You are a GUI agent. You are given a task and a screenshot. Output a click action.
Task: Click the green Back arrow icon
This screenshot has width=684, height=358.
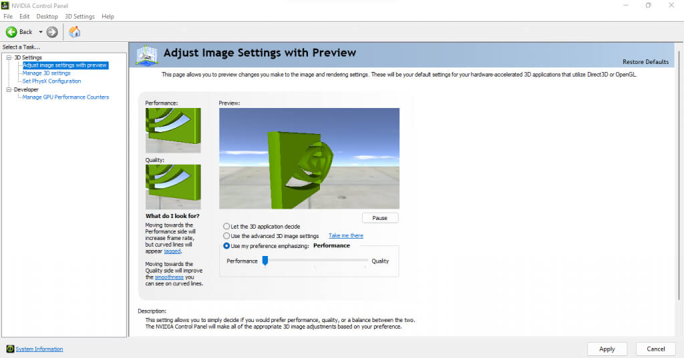pos(11,32)
